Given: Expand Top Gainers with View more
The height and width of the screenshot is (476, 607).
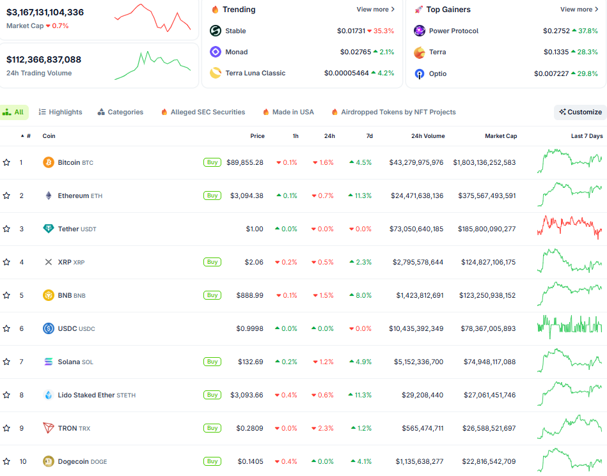Looking at the screenshot, I should pyautogui.click(x=579, y=10).
